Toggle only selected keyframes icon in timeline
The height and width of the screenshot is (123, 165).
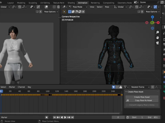(x=117, y=87)
